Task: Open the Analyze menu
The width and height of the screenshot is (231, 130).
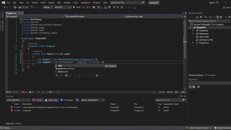Action: pyautogui.click(x=67, y=3)
